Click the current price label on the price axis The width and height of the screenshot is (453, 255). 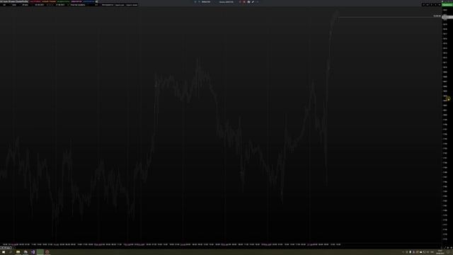point(447,17)
